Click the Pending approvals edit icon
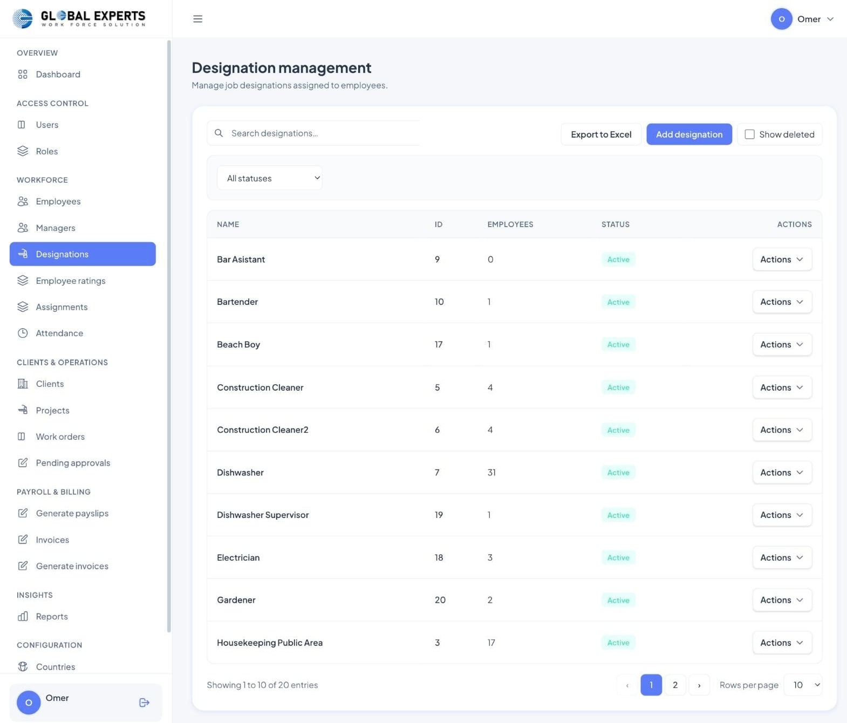 [23, 463]
